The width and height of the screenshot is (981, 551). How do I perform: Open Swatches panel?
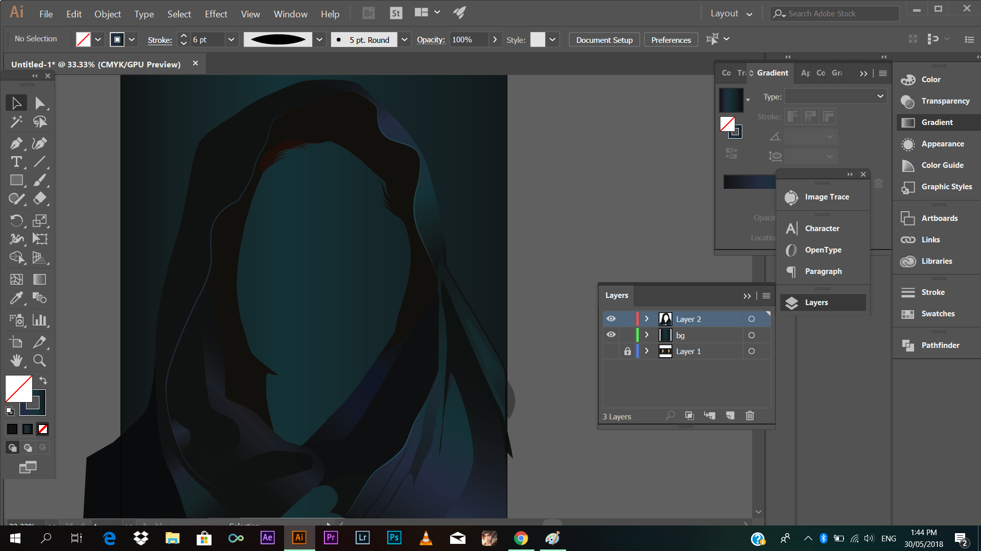pyautogui.click(x=937, y=314)
